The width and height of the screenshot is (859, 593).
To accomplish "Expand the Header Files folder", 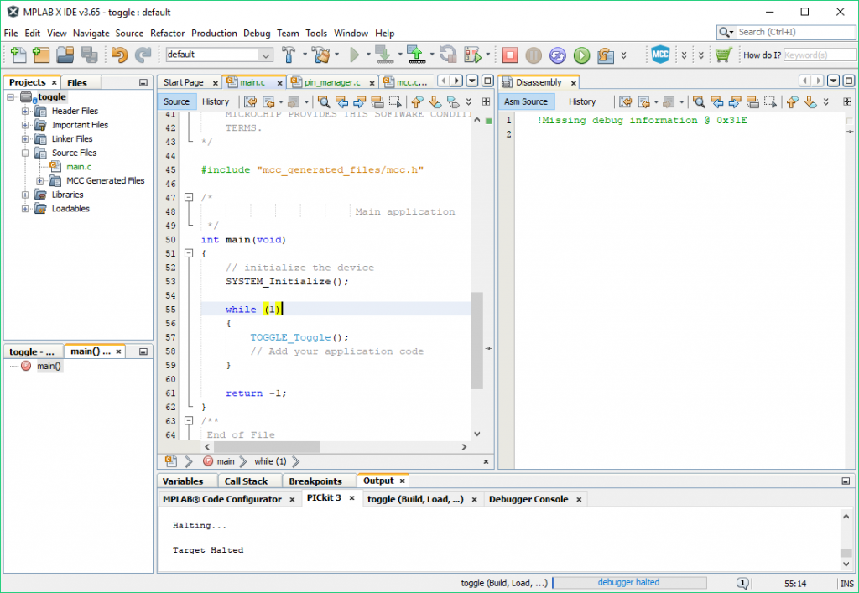I will coord(25,112).
